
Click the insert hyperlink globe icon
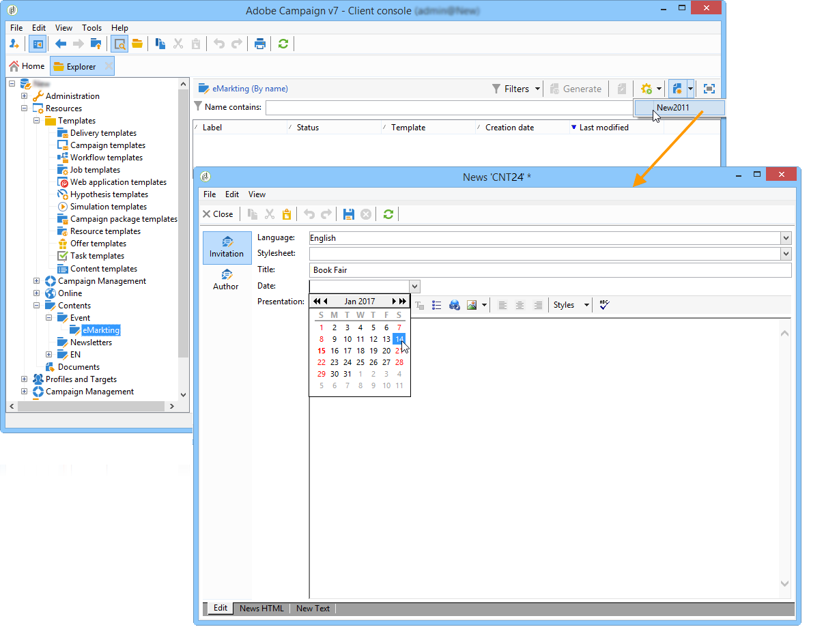click(455, 305)
